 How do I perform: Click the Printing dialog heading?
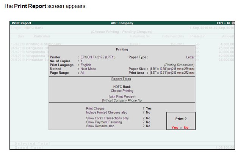(122, 49)
